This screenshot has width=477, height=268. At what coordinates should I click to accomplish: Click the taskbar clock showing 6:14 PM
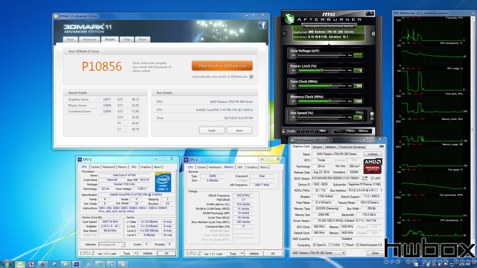pyautogui.click(x=464, y=264)
